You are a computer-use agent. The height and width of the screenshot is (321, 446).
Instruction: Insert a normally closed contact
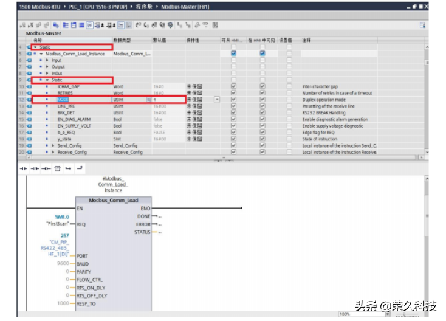tap(36, 168)
